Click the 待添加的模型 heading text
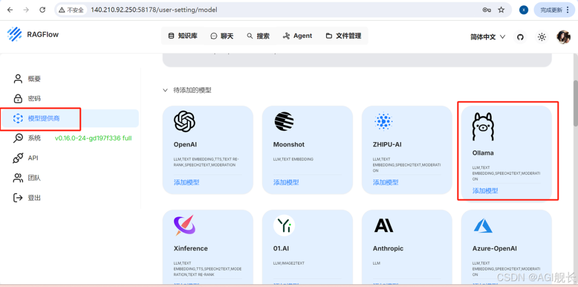The width and height of the screenshot is (578, 287). (x=193, y=90)
